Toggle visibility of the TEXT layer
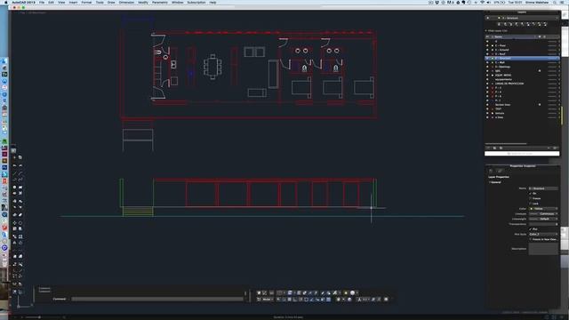The image size is (569, 320). coord(488,108)
